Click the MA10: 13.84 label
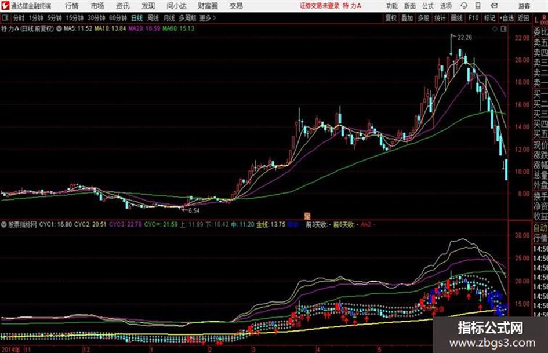This screenshot has width=548, height=353. (x=110, y=28)
